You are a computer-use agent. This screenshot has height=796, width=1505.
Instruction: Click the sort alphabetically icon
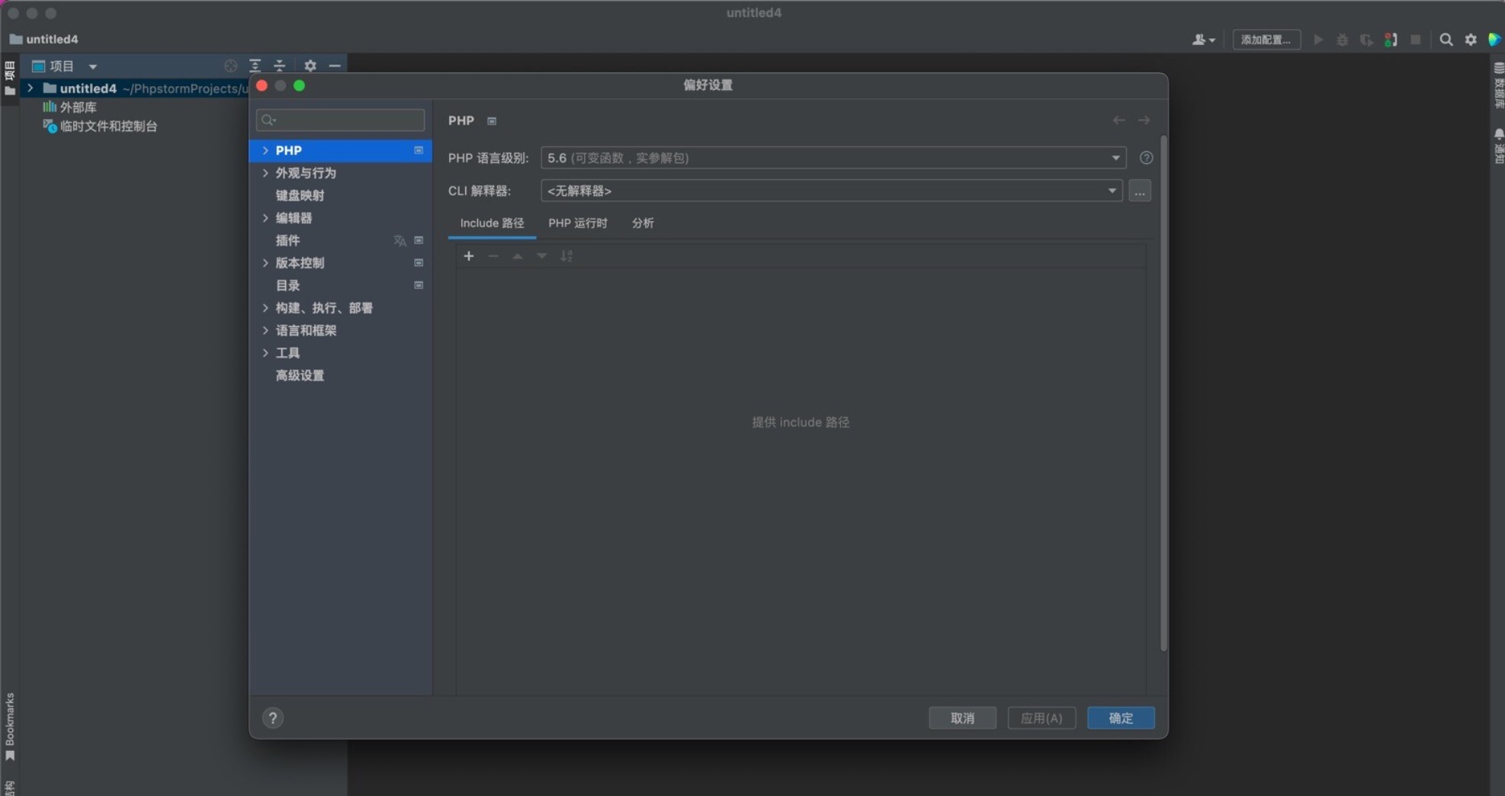(x=566, y=255)
